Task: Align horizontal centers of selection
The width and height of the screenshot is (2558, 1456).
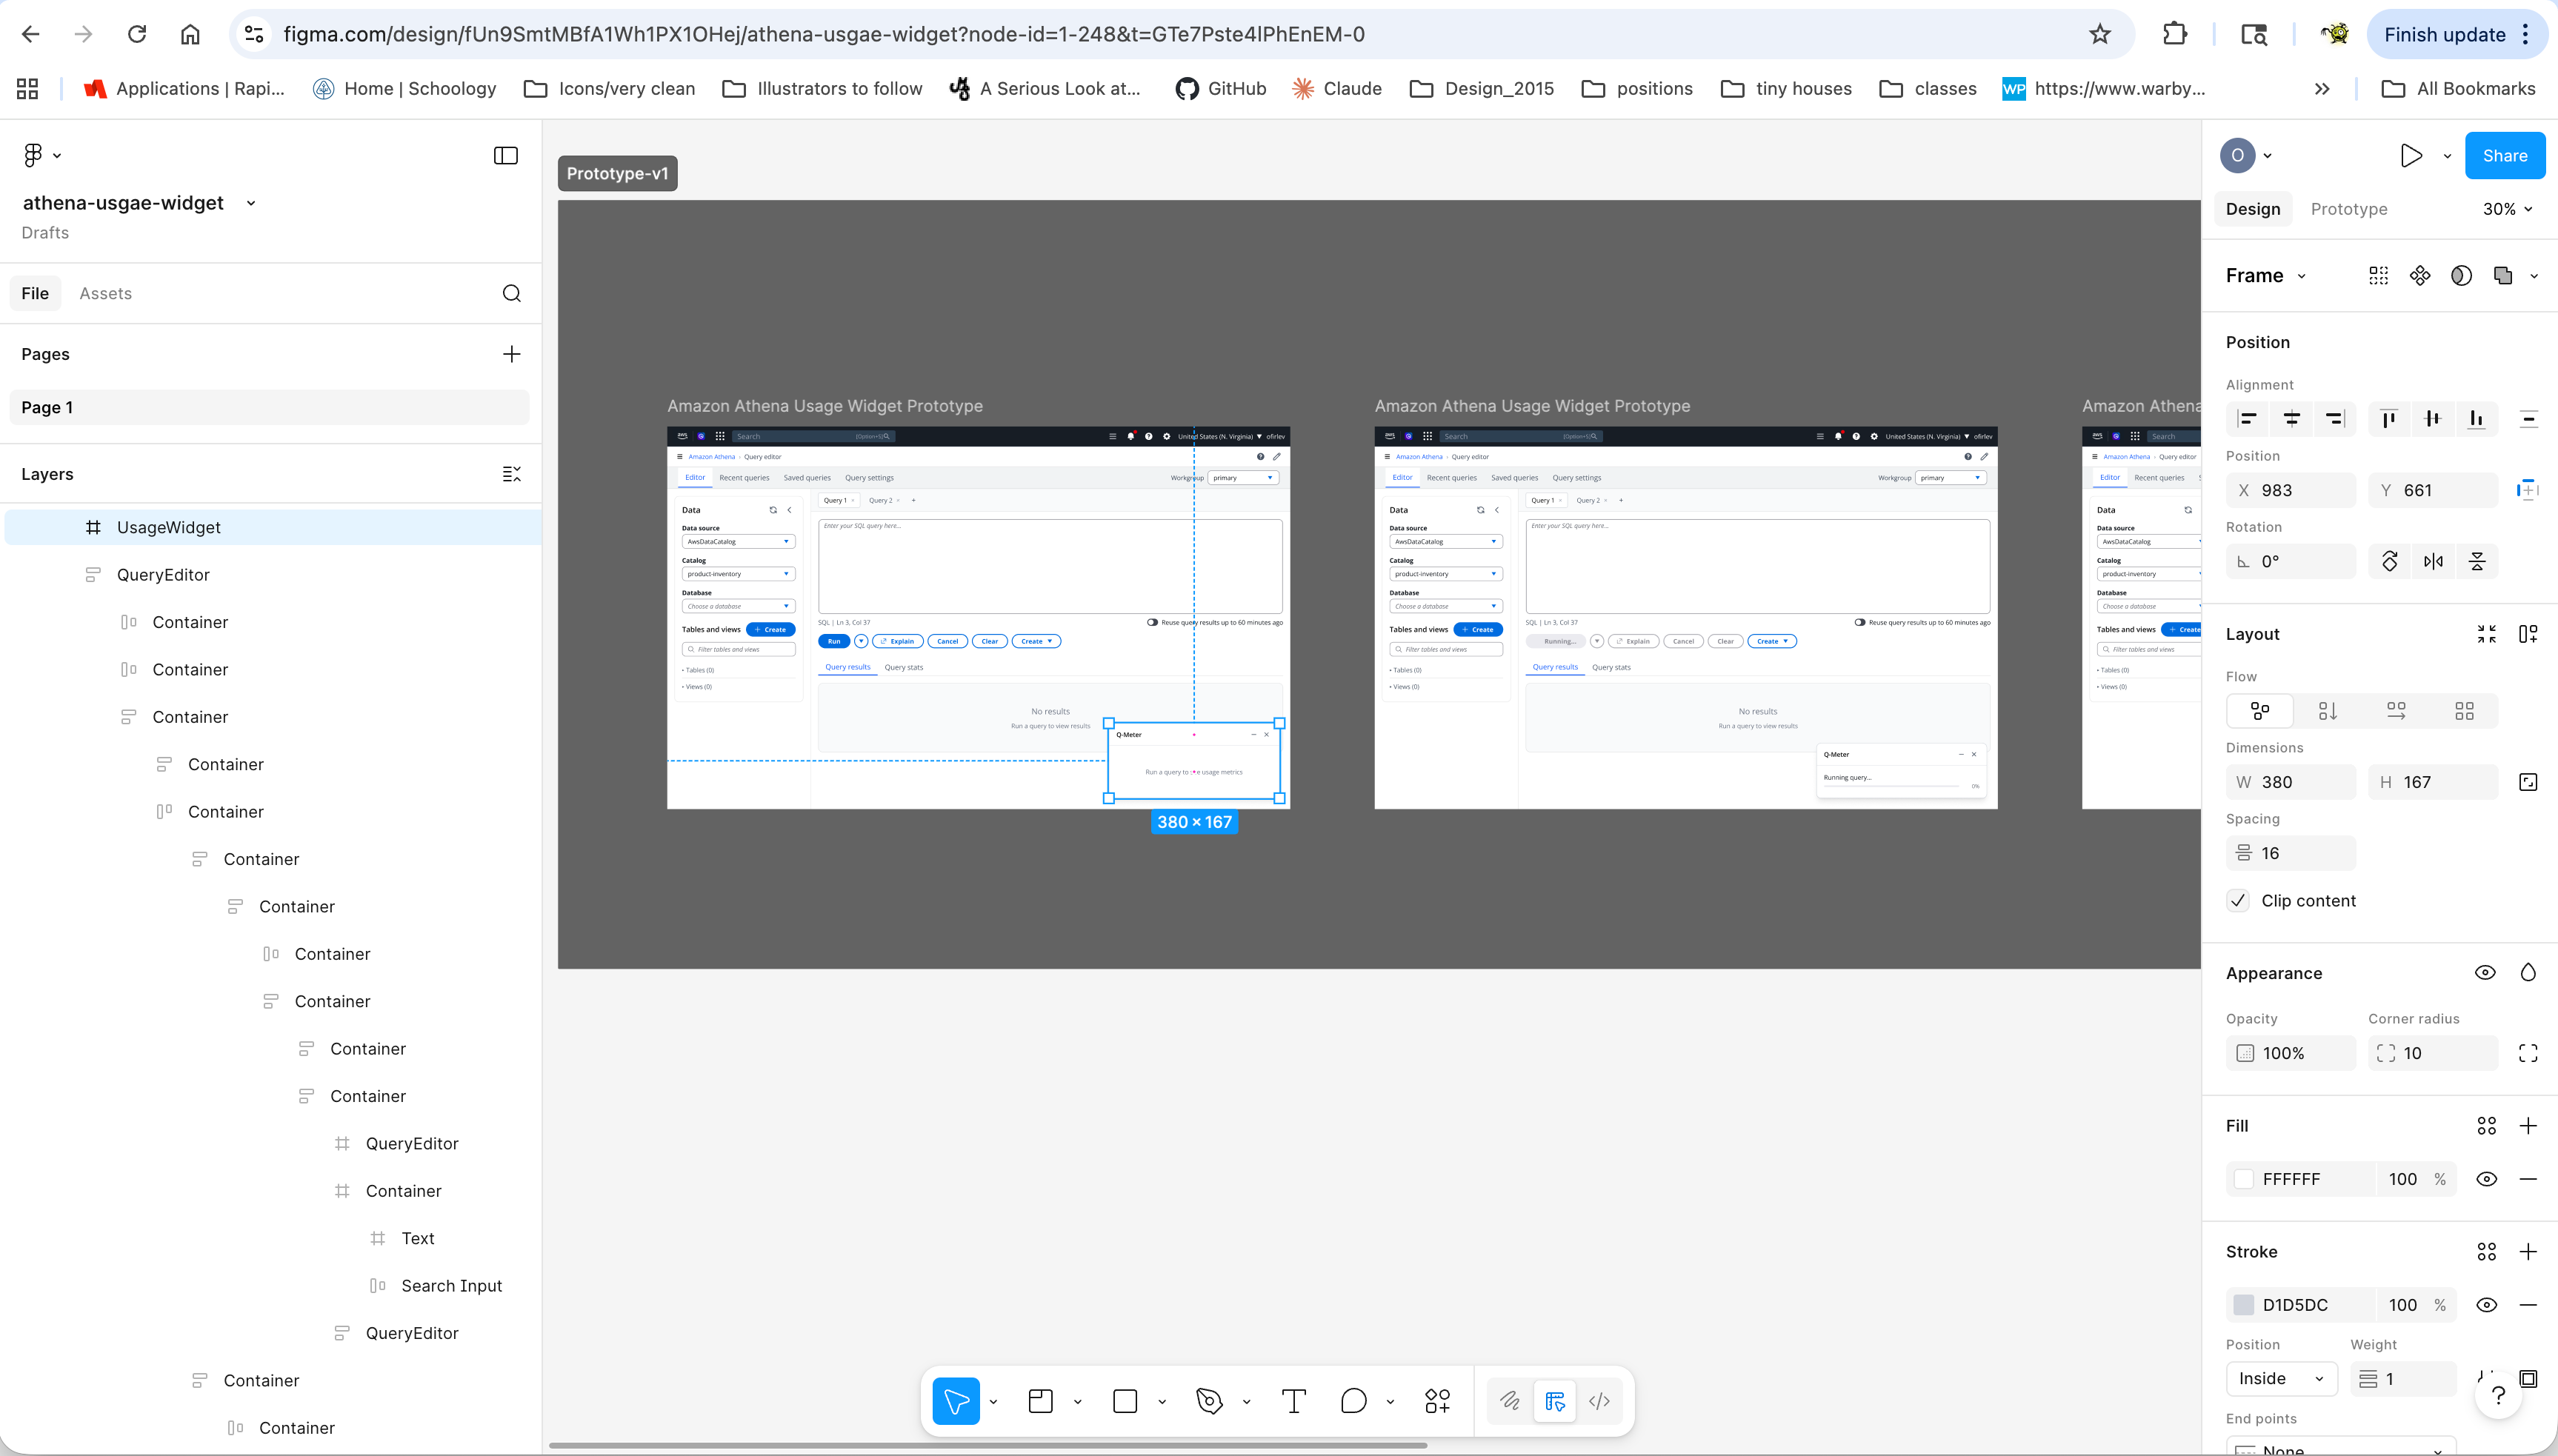Action: [x=2292, y=419]
